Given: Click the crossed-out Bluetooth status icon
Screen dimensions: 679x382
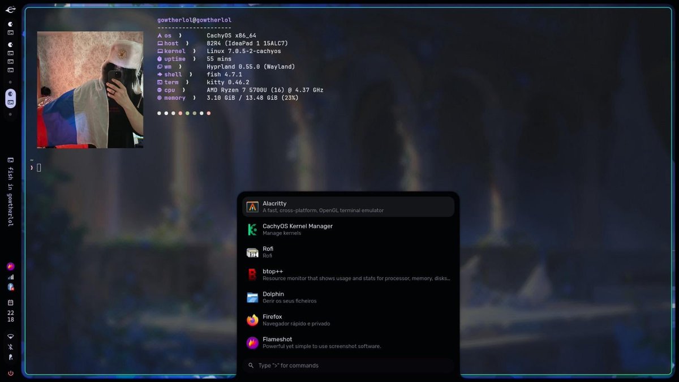Looking at the screenshot, I should pos(10,347).
